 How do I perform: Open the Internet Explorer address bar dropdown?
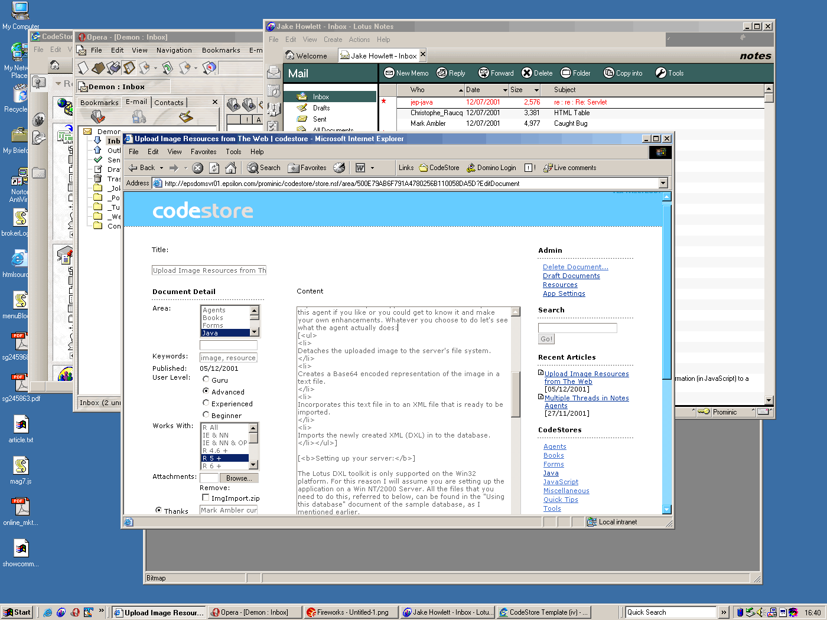point(663,183)
